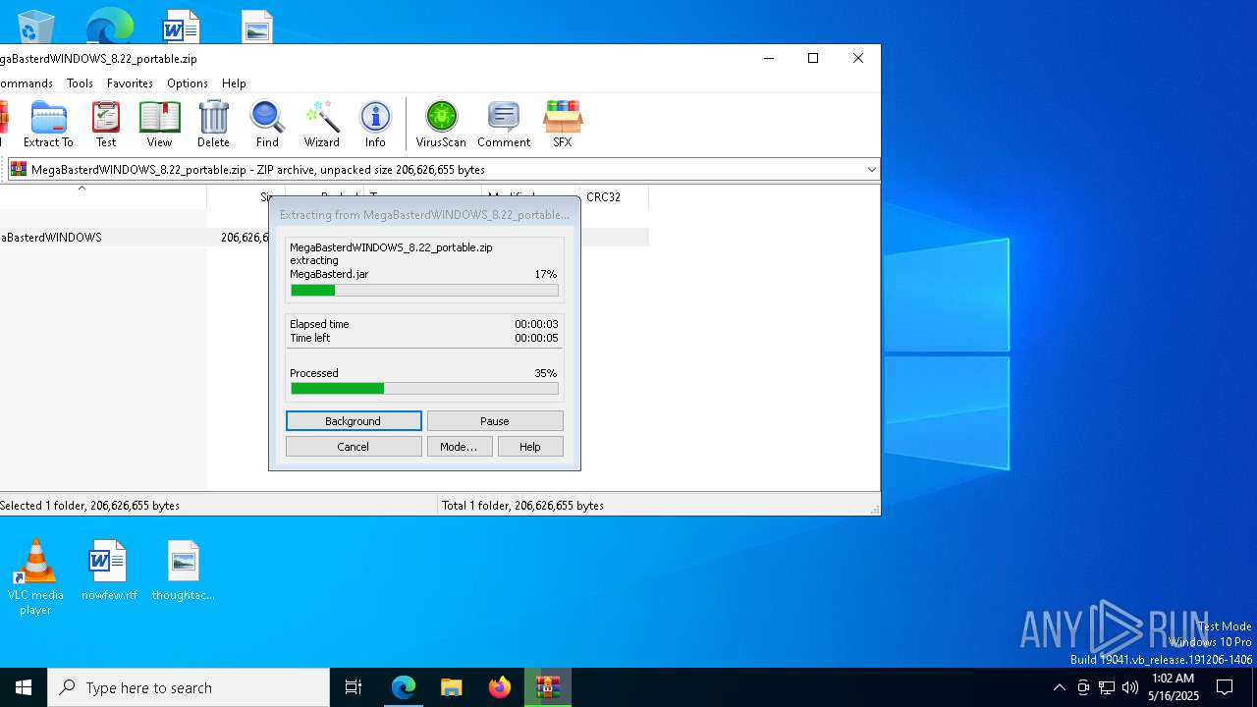Viewport: 1257px width, 707px height.
Task: Cancel the extraction
Action: tap(354, 446)
